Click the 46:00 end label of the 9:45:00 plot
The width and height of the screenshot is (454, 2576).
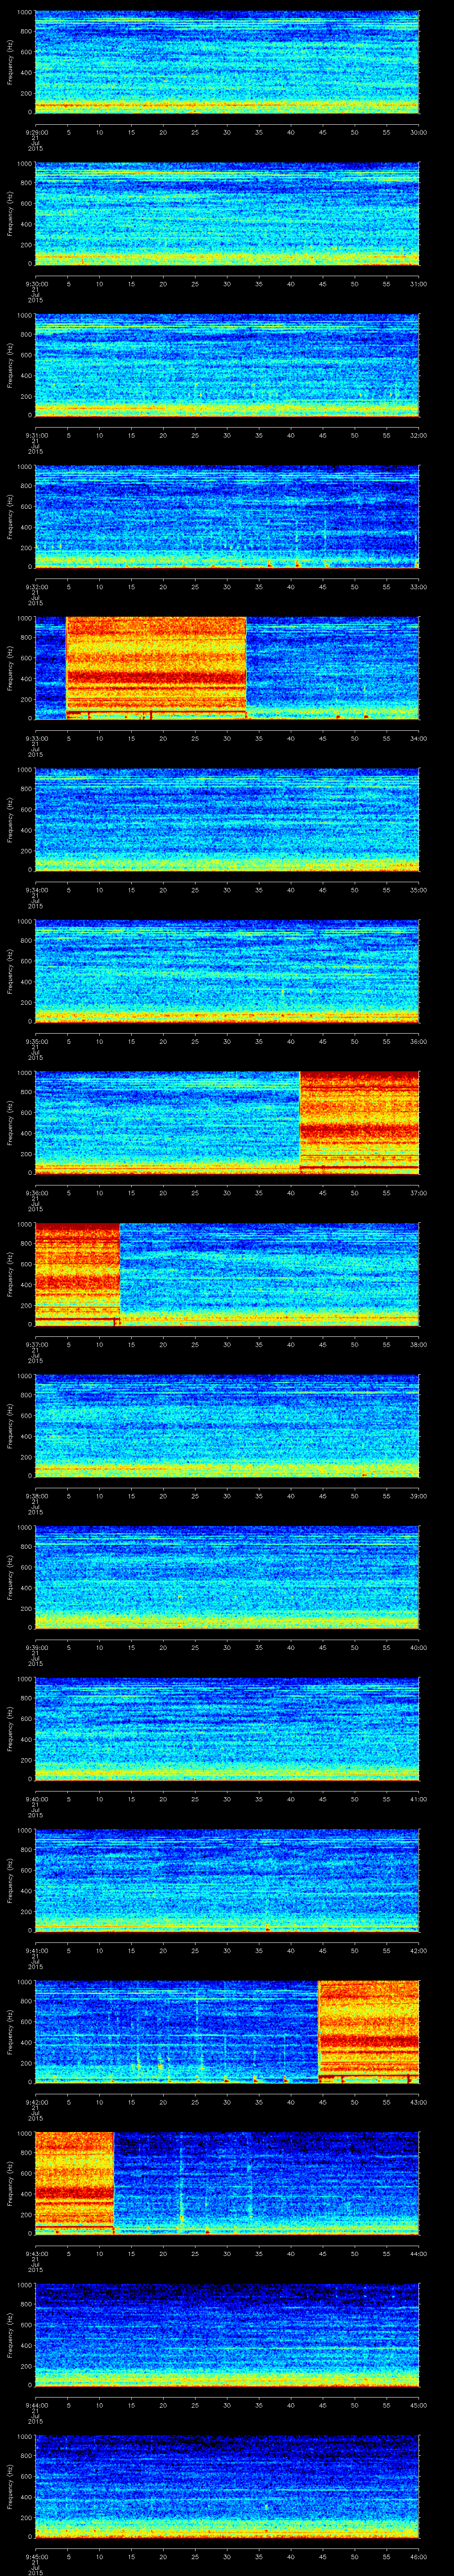pos(418,2556)
